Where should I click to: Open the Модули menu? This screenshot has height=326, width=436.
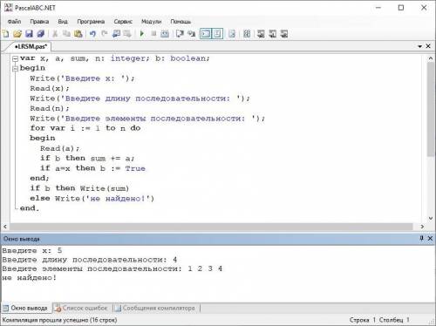coord(151,22)
